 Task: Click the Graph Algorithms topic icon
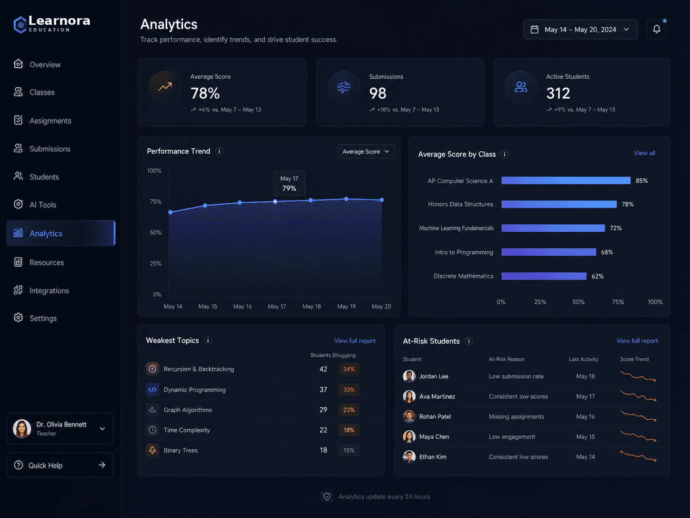point(152,410)
